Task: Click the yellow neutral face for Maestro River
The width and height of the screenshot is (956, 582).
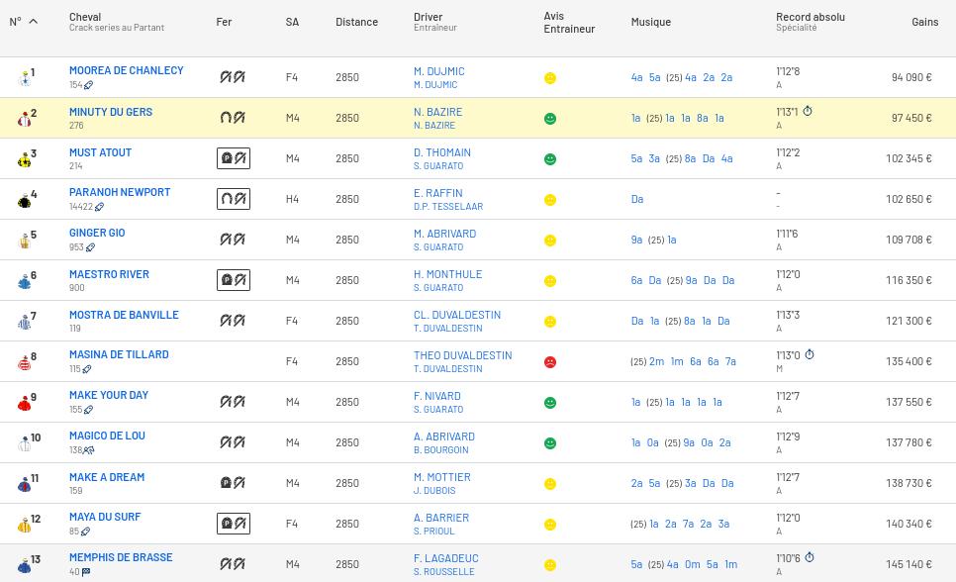Action: (550, 281)
